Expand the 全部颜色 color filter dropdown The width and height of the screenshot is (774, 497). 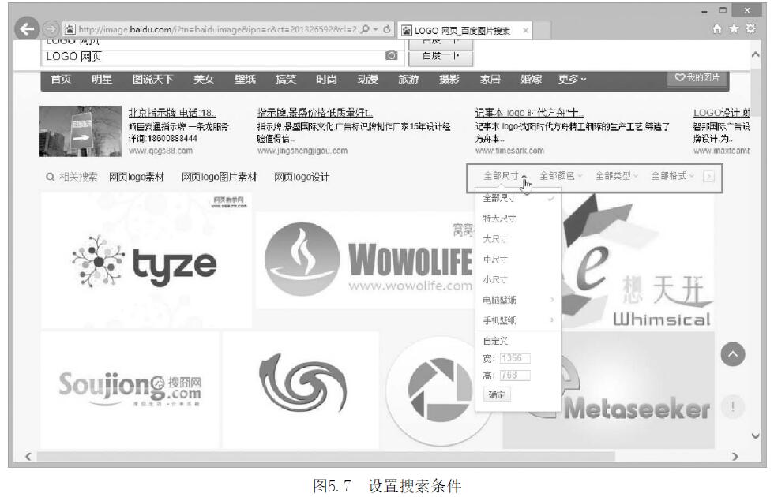pos(561,176)
